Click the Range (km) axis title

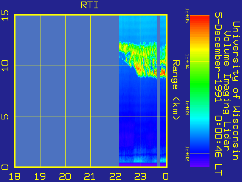tap(176, 90)
